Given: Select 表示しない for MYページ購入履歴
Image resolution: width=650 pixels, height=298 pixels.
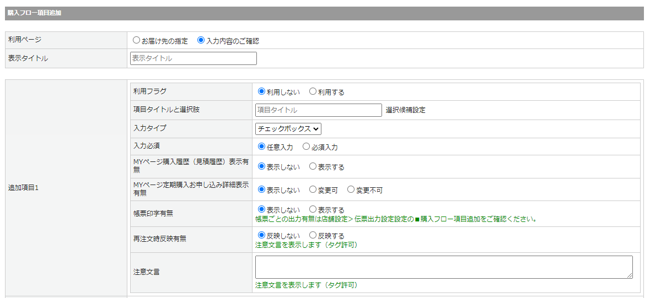Looking at the screenshot, I should (261, 166).
